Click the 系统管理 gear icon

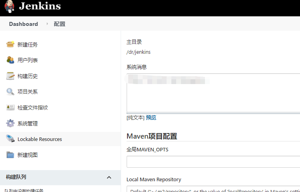click(x=10, y=123)
